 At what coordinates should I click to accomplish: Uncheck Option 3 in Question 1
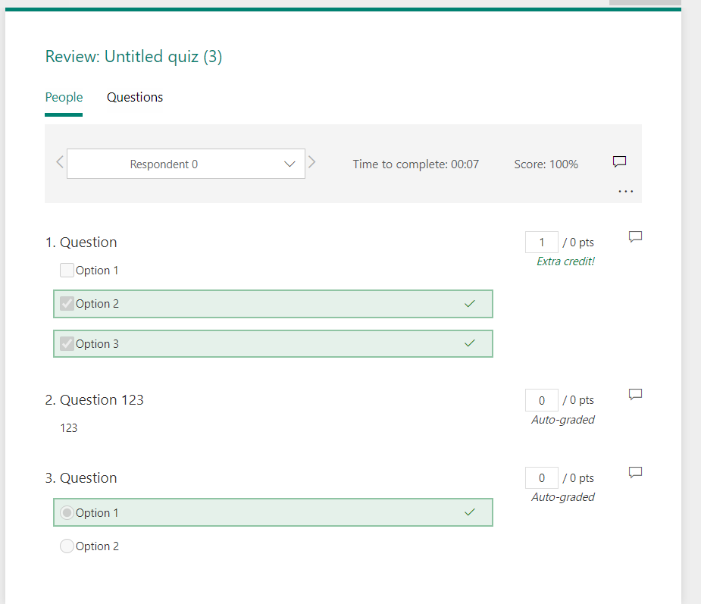tap(66, 343)
